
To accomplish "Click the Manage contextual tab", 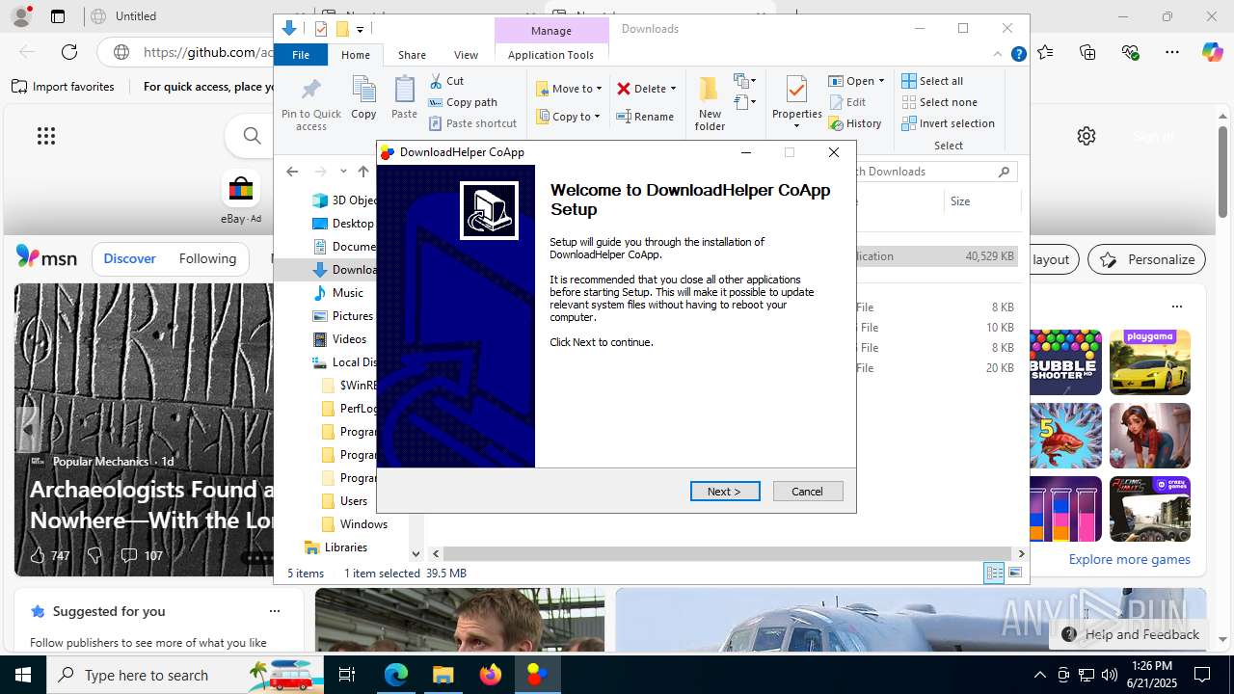I will point(551,31).
